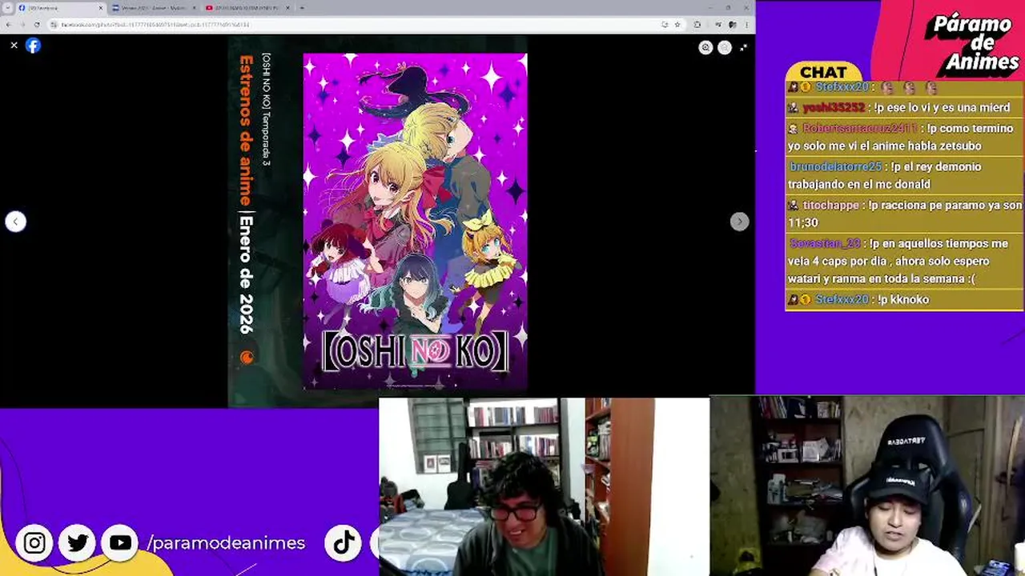Image resolution: width=1025 pixels, height=576 pixels.
Task: Click the TikTok icon
Action: coord(344,543)
